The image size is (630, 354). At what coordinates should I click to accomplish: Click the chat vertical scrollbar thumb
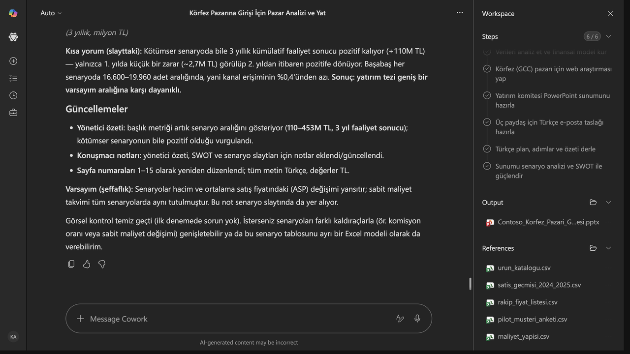click(471, 284)
